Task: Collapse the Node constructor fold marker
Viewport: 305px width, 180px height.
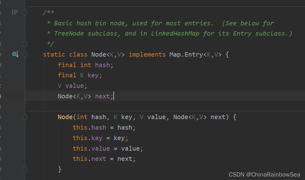Action: click(25, 117)
